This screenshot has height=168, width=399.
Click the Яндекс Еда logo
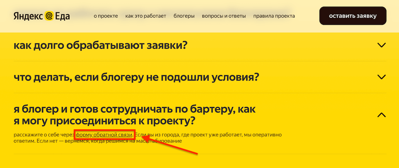coord(42,16)
